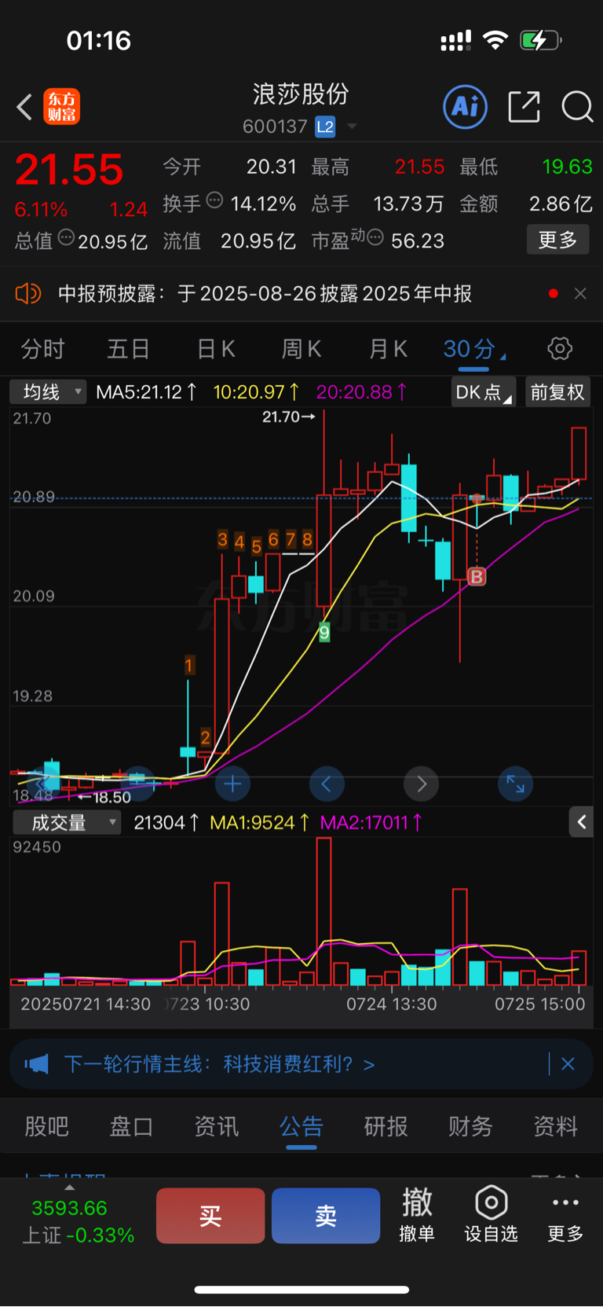This screenshot has width=603, height=1307.
Task: Tap info icon next to 市盈动
Action: [375, 237]
